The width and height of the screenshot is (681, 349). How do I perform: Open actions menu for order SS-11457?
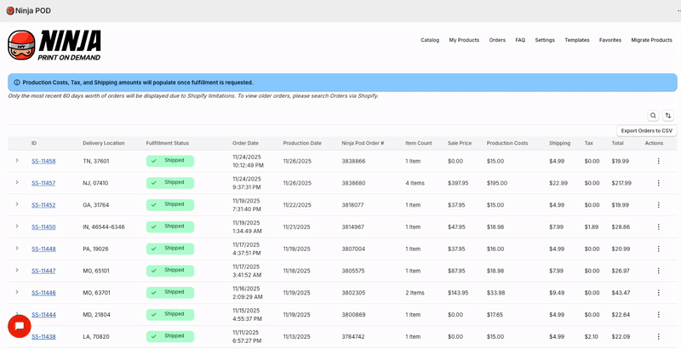[658, 183]
